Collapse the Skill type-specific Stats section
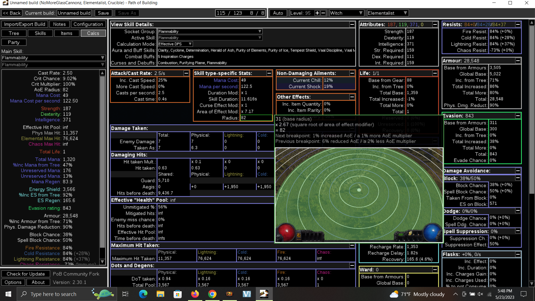This screenshot has width=535, height=301. click(x=269, y=73)
